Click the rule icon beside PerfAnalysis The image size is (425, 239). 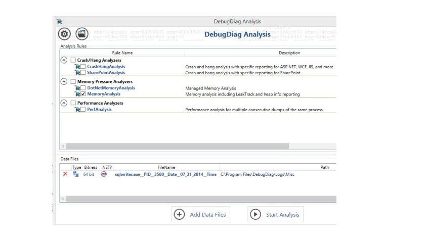[77, 109]
